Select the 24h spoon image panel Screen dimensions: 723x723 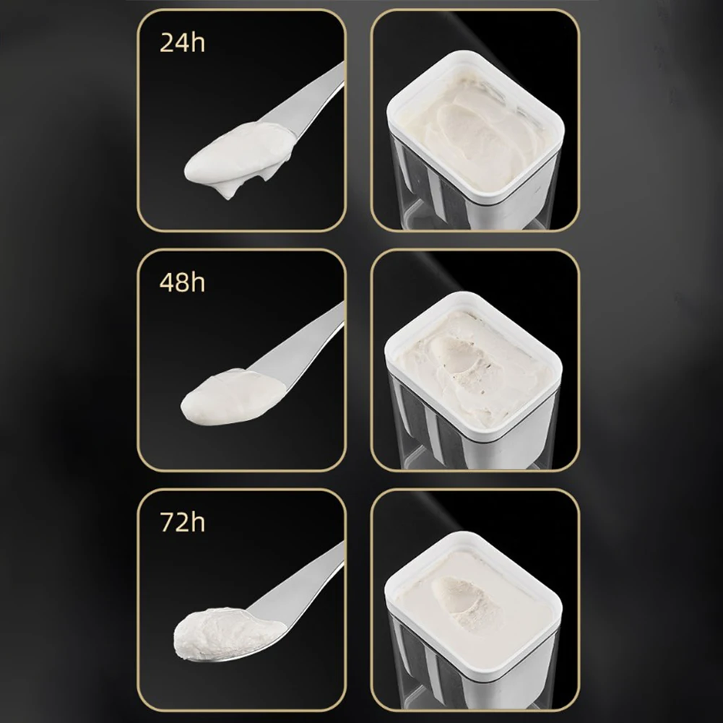click(242, 121)
